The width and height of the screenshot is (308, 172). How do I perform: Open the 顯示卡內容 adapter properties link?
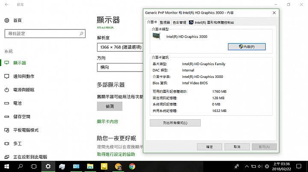(107, 122)
